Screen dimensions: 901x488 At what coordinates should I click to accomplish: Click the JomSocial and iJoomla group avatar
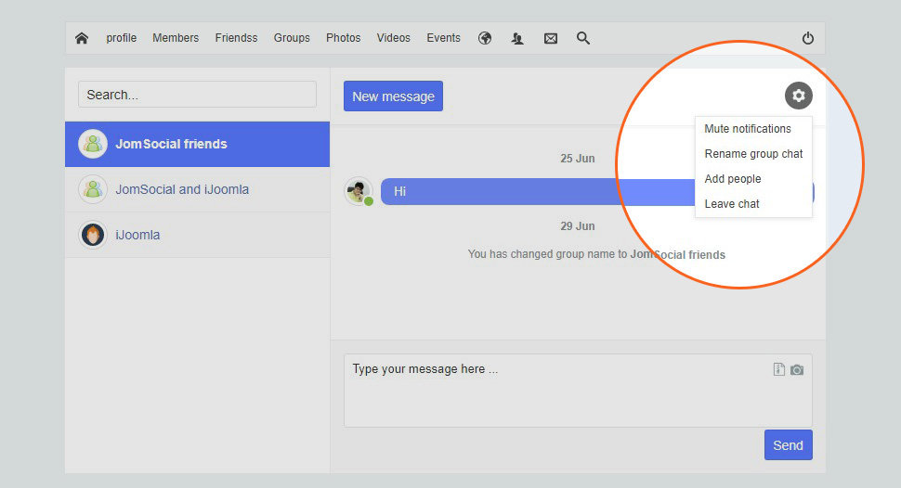pos(93,189)
